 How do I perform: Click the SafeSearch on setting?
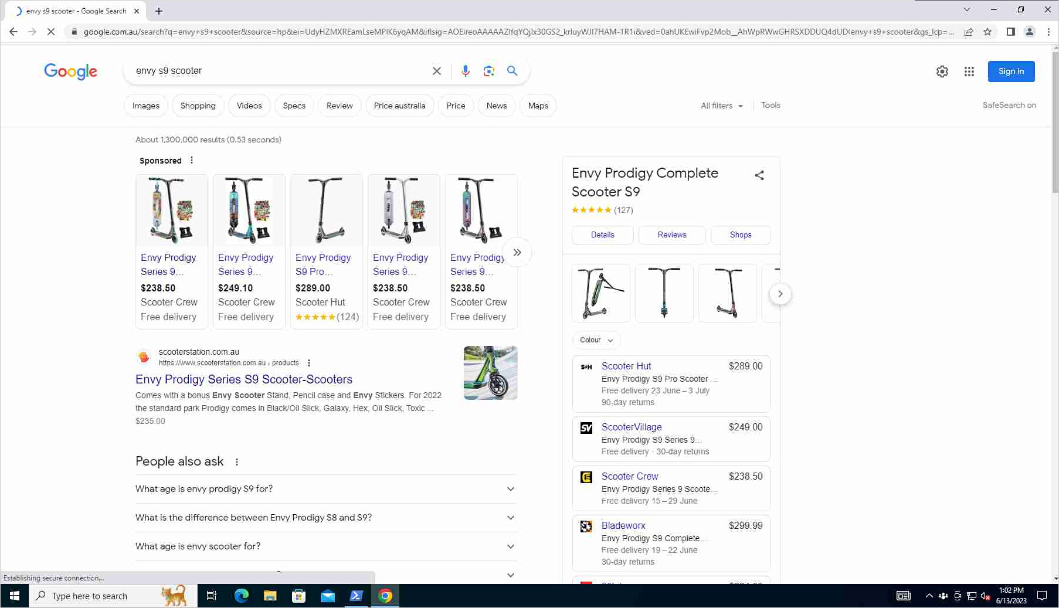(x=1009, y=106)
